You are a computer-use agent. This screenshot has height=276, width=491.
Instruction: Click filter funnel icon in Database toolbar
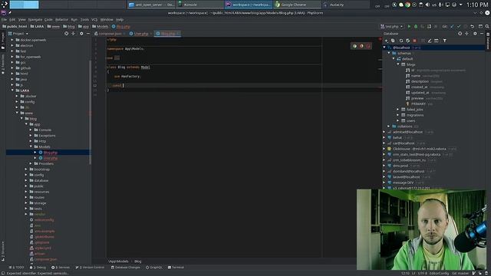(x=445, y=41)
